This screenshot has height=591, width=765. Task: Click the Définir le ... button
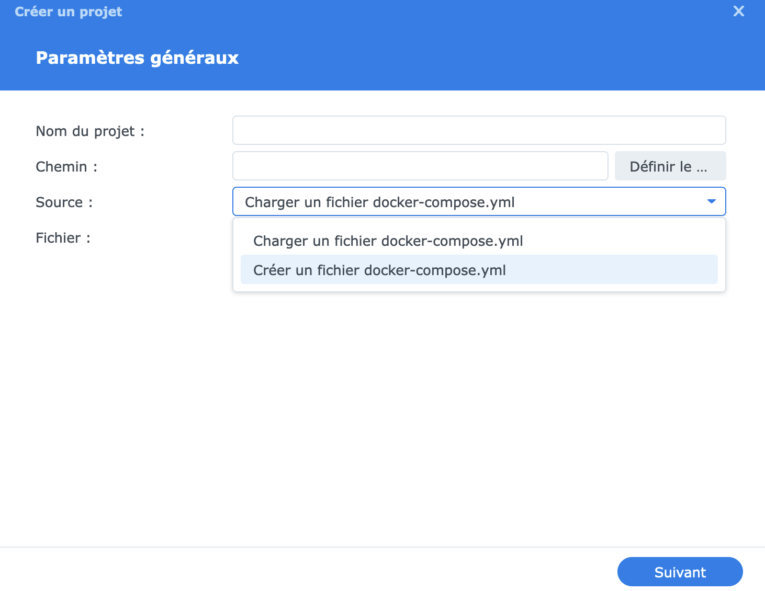[670, 166]
